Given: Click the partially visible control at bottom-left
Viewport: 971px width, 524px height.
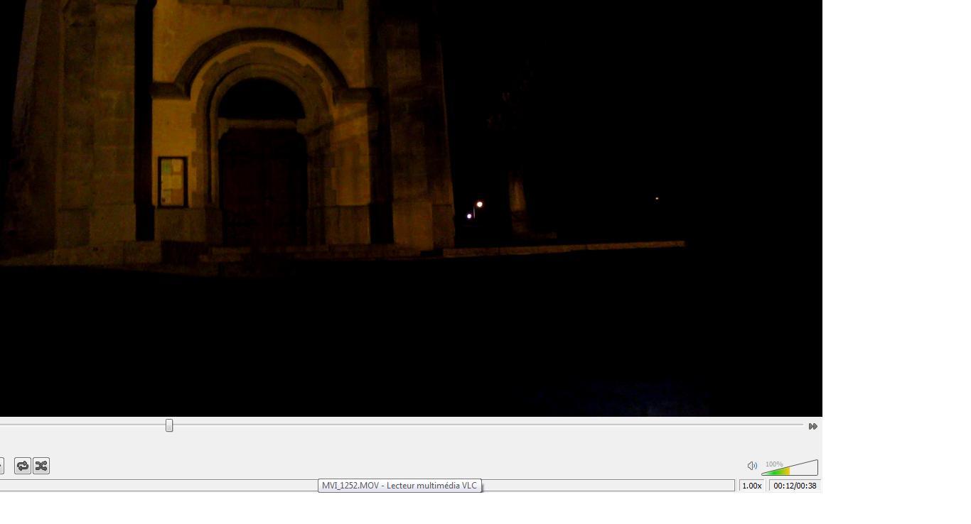Looking at the screenshot, I should (1, 466).
